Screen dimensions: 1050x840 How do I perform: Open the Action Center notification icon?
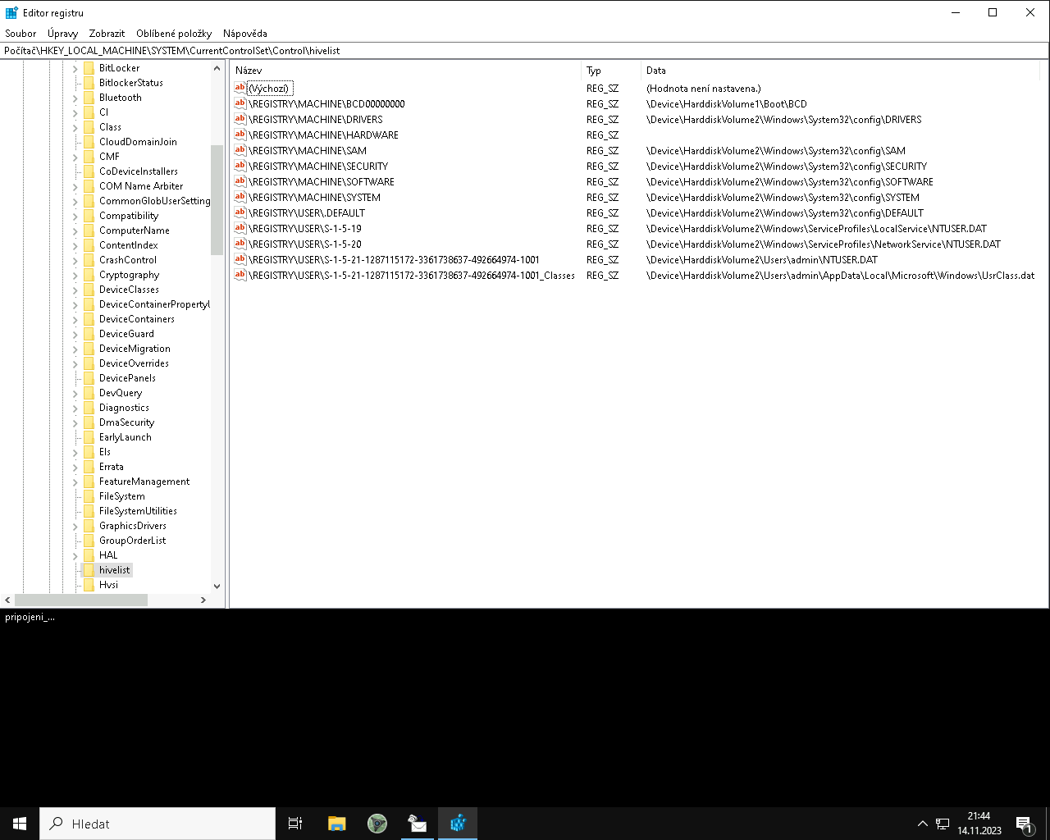1024,823
